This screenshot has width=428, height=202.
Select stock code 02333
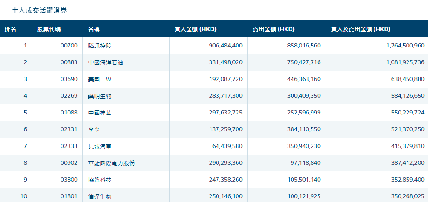(x=69, y=146)
